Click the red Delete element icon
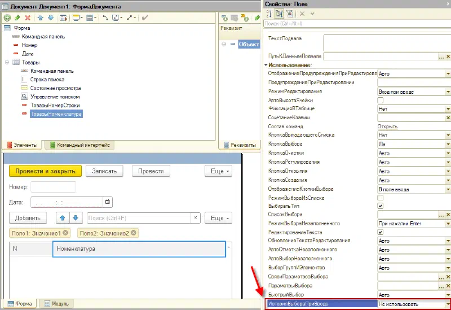Viewport: 451px width, 310px height. 28,18
